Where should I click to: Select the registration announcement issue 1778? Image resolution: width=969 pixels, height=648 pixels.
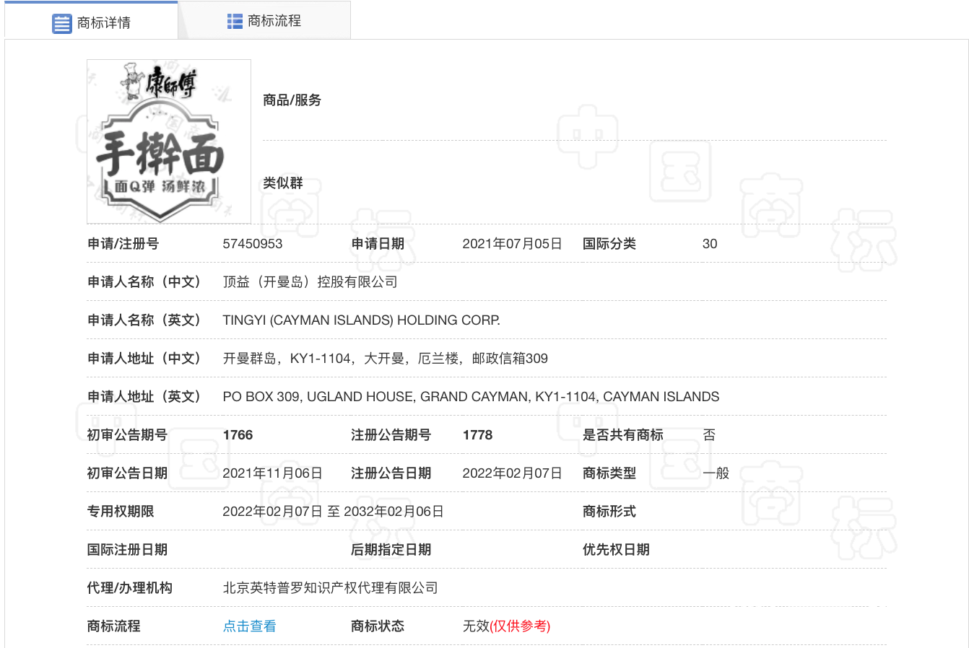click(x=477, y=435)
